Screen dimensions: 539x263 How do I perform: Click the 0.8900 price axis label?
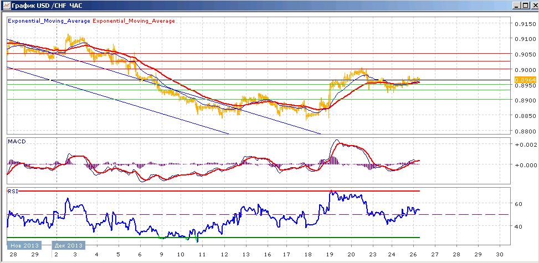pyautogui.click(x=526, y=101)
